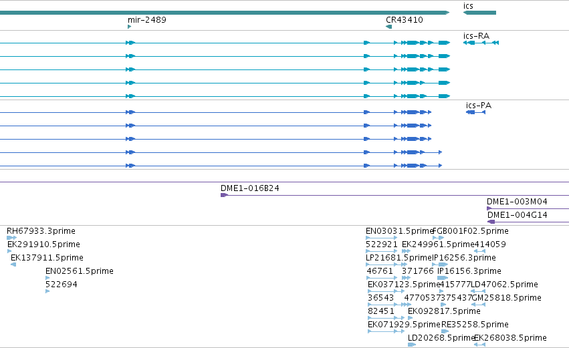
Task: Click the ics gene label
Action: (468, 6)
